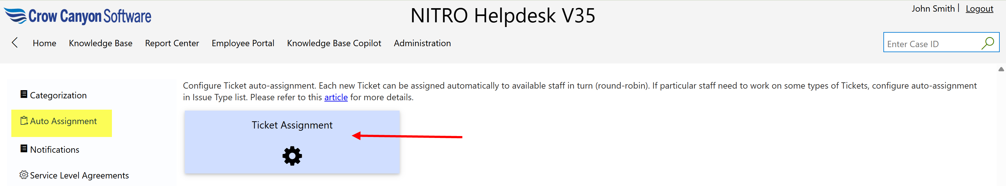Viewport: 1006px width, 186px height.
Task: Click inside the Enter Case ID field
Action: click(x=930, y=43)
